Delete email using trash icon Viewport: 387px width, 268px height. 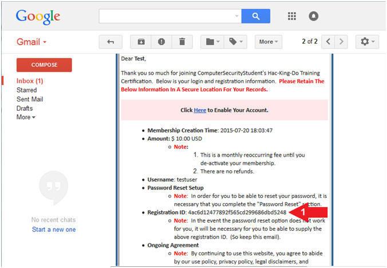(182, 42)
